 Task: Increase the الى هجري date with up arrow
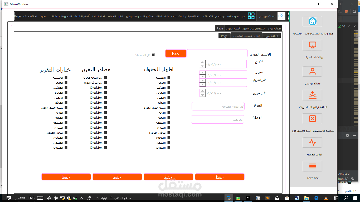202,91
